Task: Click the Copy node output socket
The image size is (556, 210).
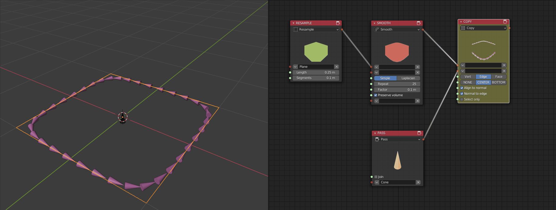Action: click(x=509, y=28)
